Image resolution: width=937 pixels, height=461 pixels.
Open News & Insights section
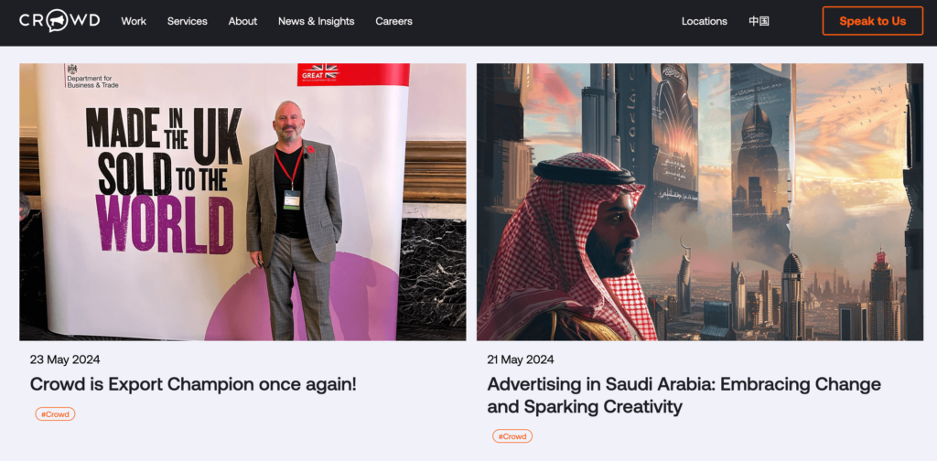click(316, 21)
